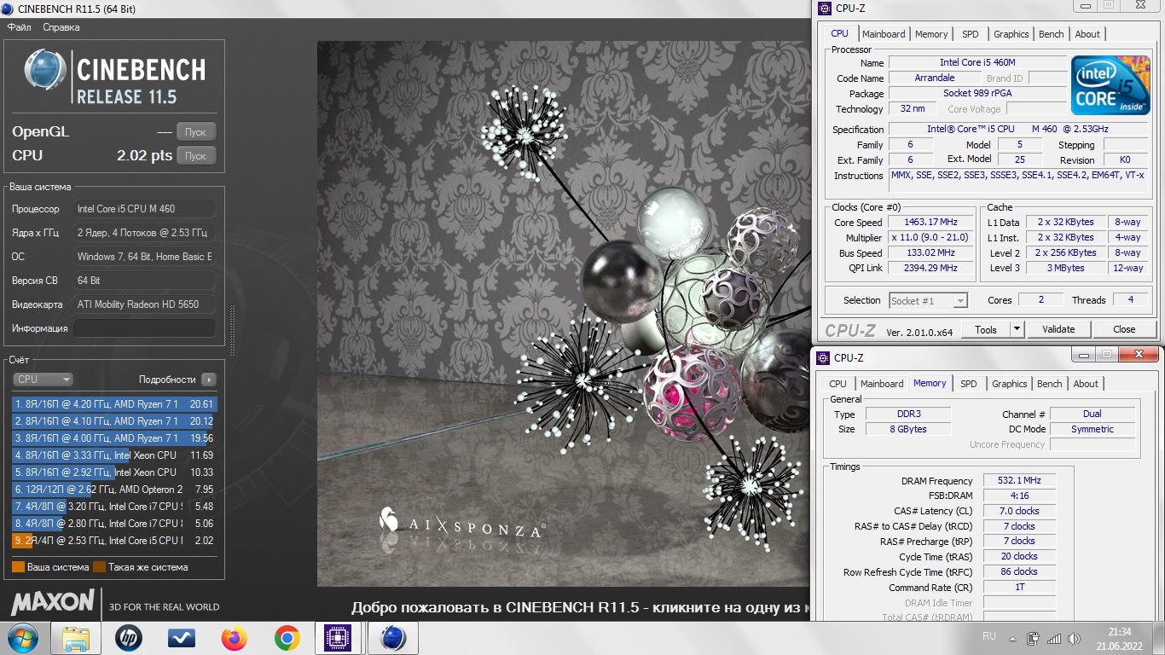Viewport: 1165px width, 655px height.
Task: Click the DRAM Frequency 532.1 MHz value
Action: coord(1019,480)
